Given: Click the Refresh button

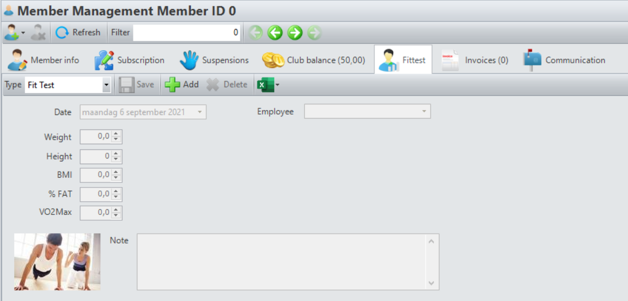Looking at the screenshot, I should tap(78, 32).
